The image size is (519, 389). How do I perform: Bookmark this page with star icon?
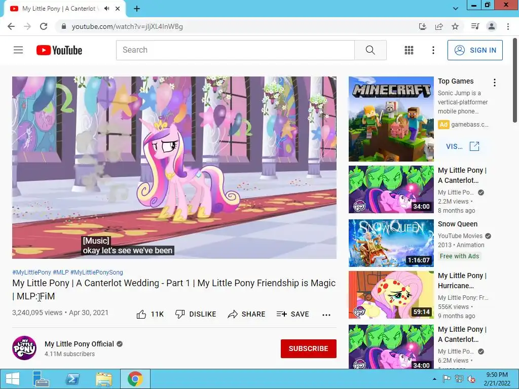point(455,26)
